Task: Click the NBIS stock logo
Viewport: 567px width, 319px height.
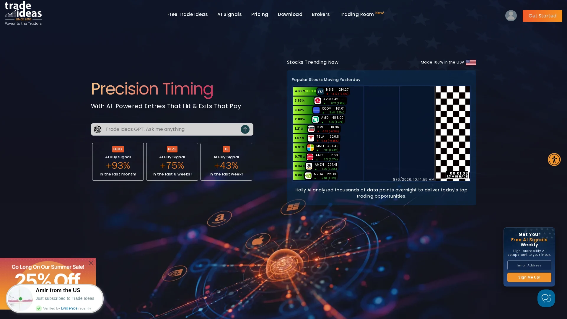Action: pos(320,92)
